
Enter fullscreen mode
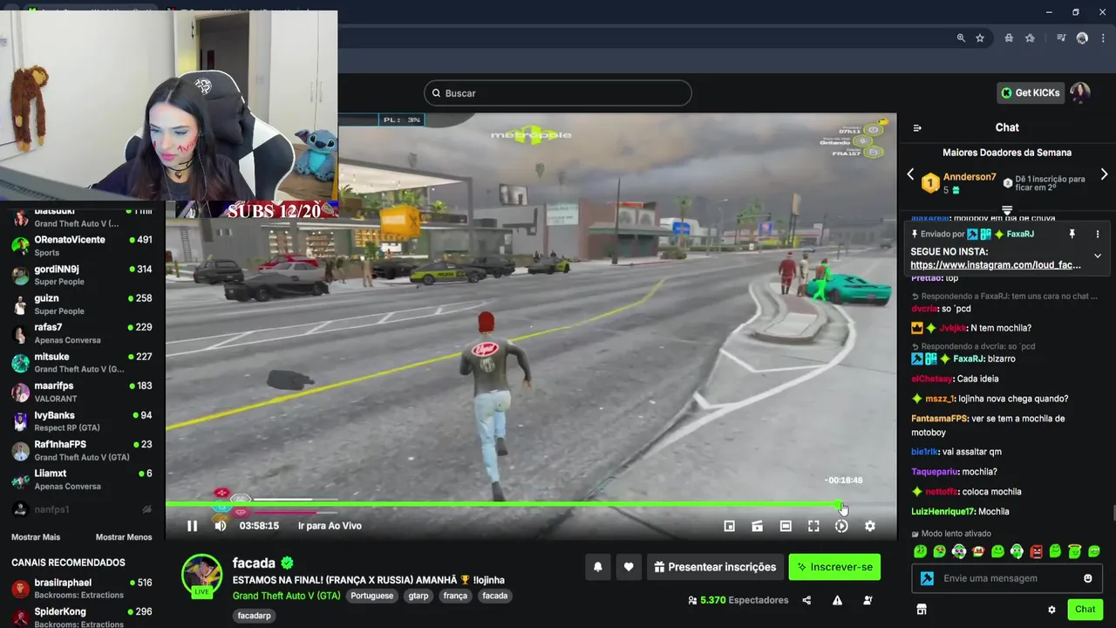(x=813, y=526)
